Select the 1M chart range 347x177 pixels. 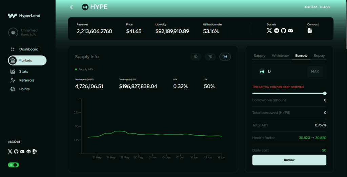point(225,57)
